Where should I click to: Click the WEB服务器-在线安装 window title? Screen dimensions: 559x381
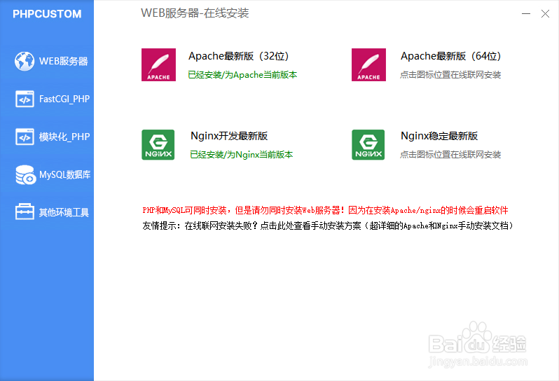pos(195,13)
